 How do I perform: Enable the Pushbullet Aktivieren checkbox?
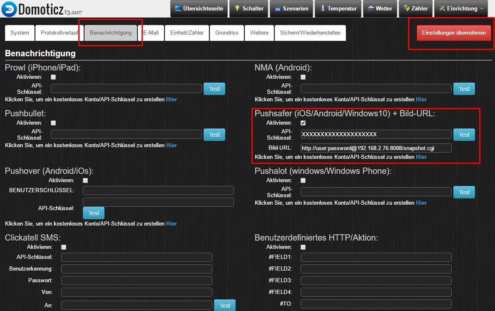53,123
